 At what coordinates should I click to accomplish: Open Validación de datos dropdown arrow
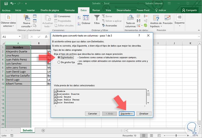pos(142,25)
